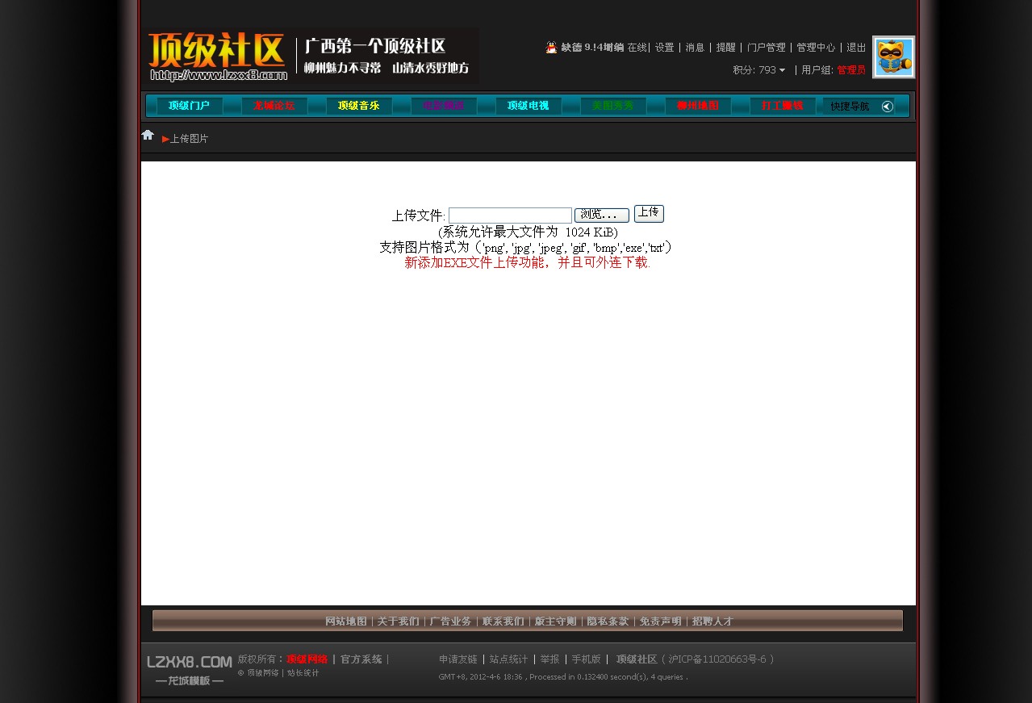Viewport: 1032px width, 703px height.
Task: Click the 支持图片格式为 format list text
Action: pyautogui.click(x=525, y=247)
